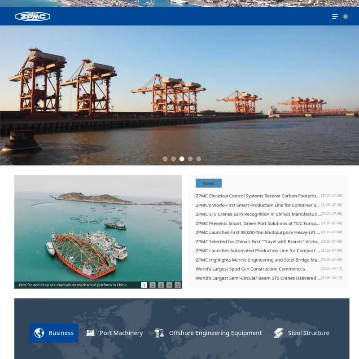Select the Business tab
This screenshot has width=359, height=359.
click(x=54, y=333)
